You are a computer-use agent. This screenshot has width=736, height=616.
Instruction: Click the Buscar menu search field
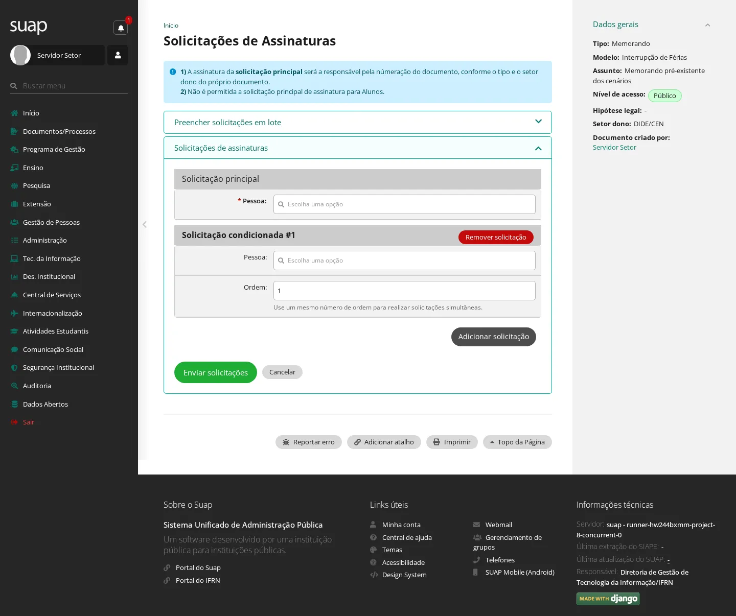click(x=69, y=86)
